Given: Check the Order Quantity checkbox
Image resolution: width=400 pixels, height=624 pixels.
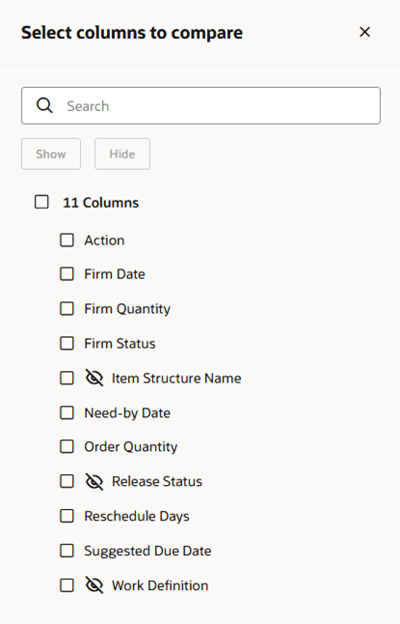Looking at the screenshot, I should click(67, 446).
